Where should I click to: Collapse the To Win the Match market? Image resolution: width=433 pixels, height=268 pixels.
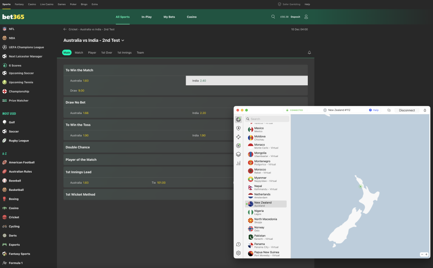point(186,70)
